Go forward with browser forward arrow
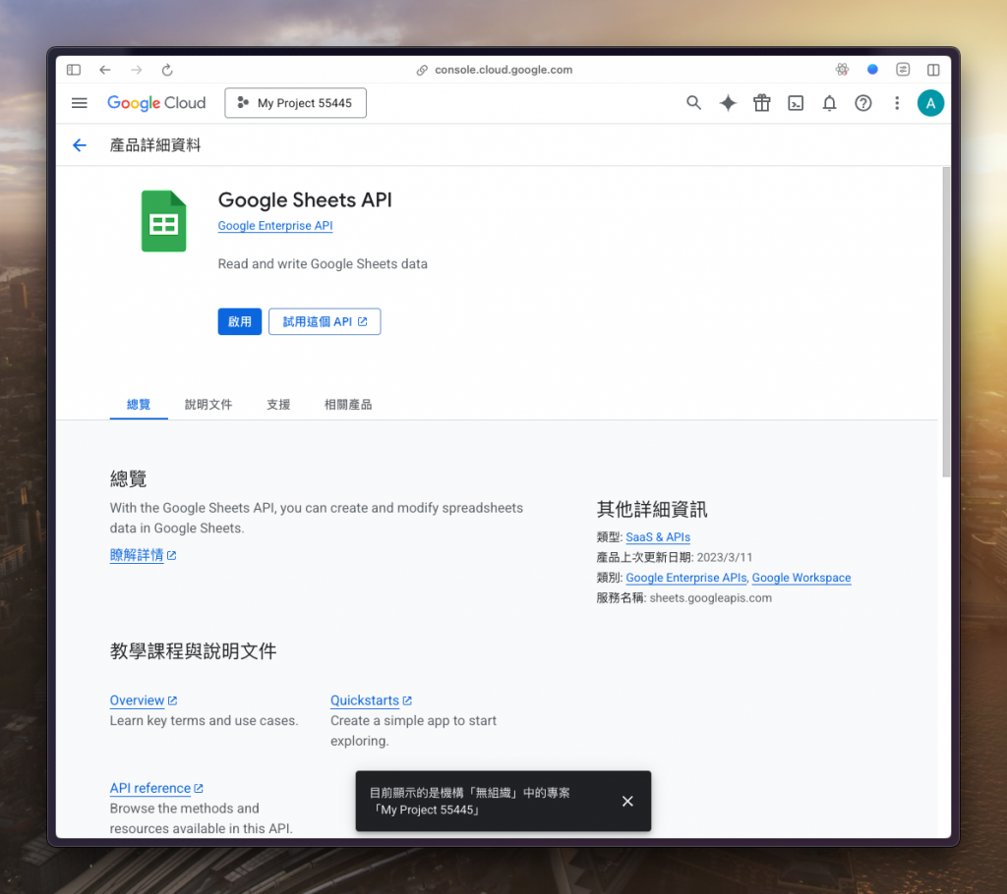 (x=136, y=70)
